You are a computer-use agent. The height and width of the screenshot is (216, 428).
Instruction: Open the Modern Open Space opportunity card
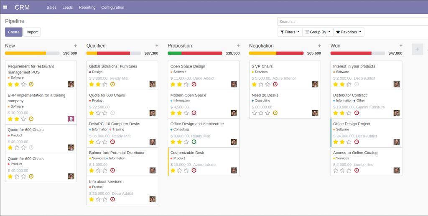[x=204, y=104]
